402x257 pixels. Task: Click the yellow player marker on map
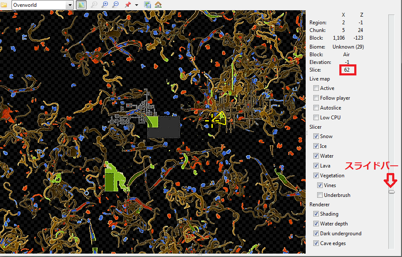pyautogui.click(x=213, y=121)
